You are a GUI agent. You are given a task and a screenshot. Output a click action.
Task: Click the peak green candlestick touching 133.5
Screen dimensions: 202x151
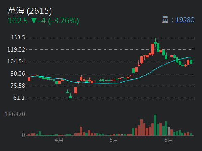[155, 42]
